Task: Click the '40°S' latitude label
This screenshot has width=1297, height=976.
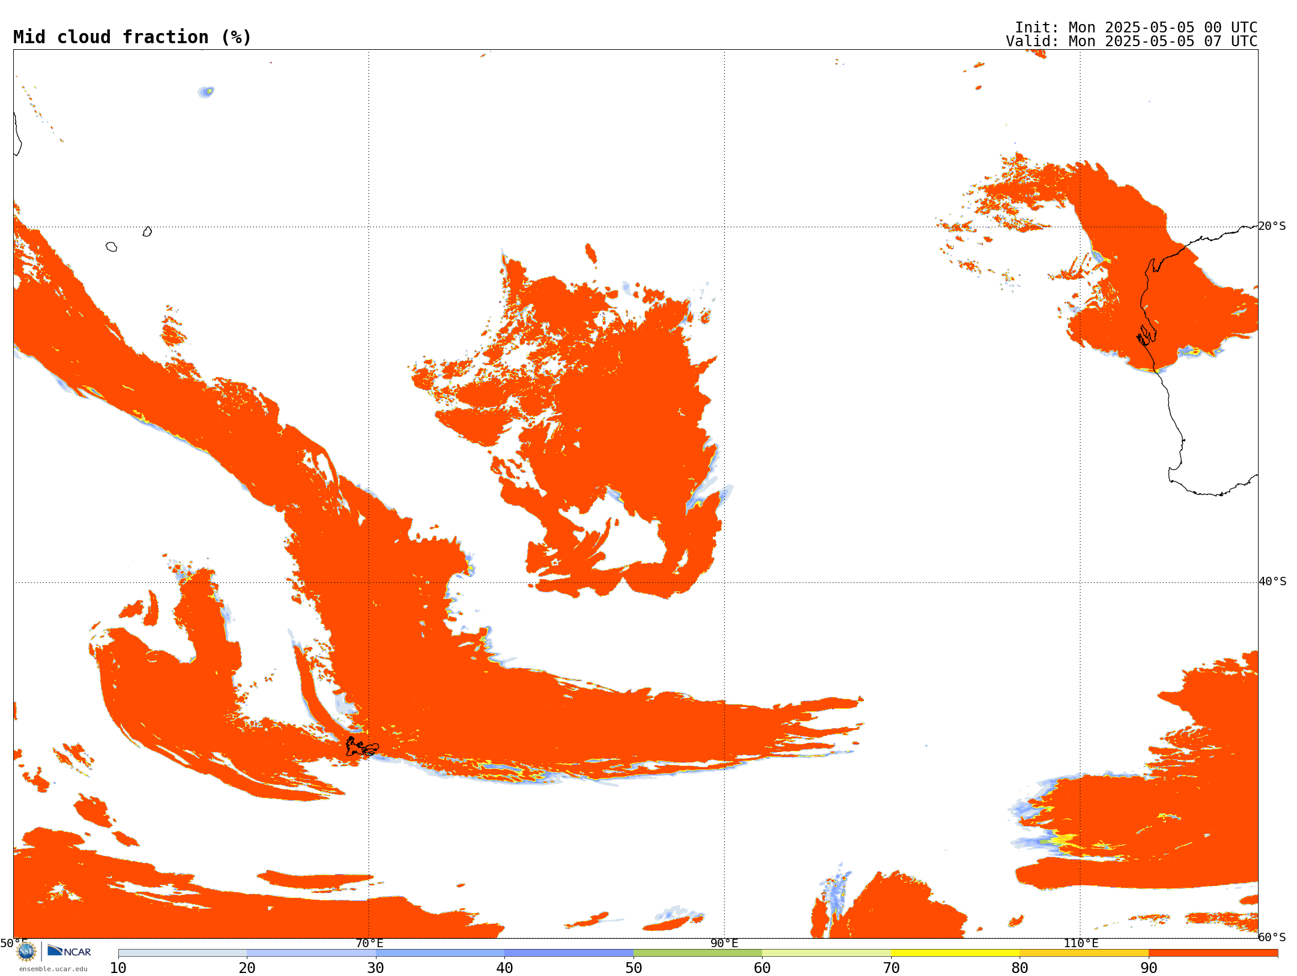Action: tap(1272, 582)
